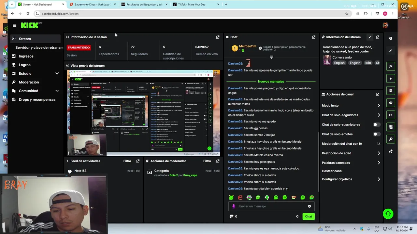Image resolution: width=417 pixels, height=234 pixels.
Task: Click the stream preview thumbnail
Action: point(143,113)
